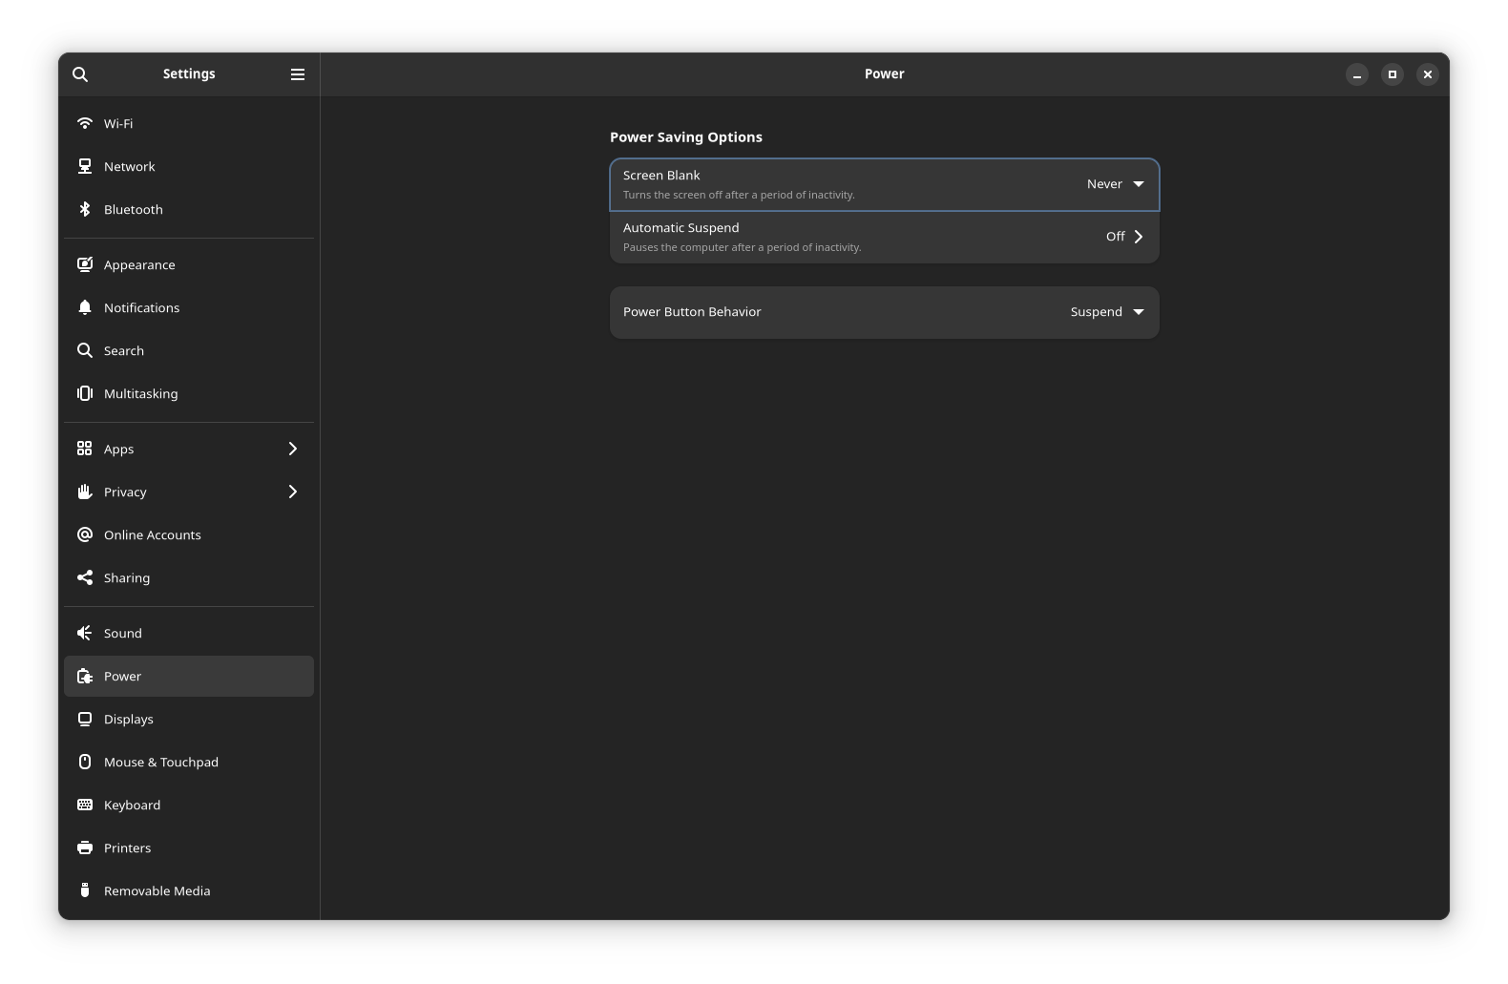Open Power Button Behavior 'Suspend' dropdown
This screenshot has width=1508, height=984.
[1107, 312]
